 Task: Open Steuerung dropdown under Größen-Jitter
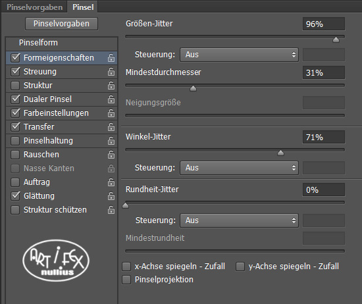coord(239,55)
